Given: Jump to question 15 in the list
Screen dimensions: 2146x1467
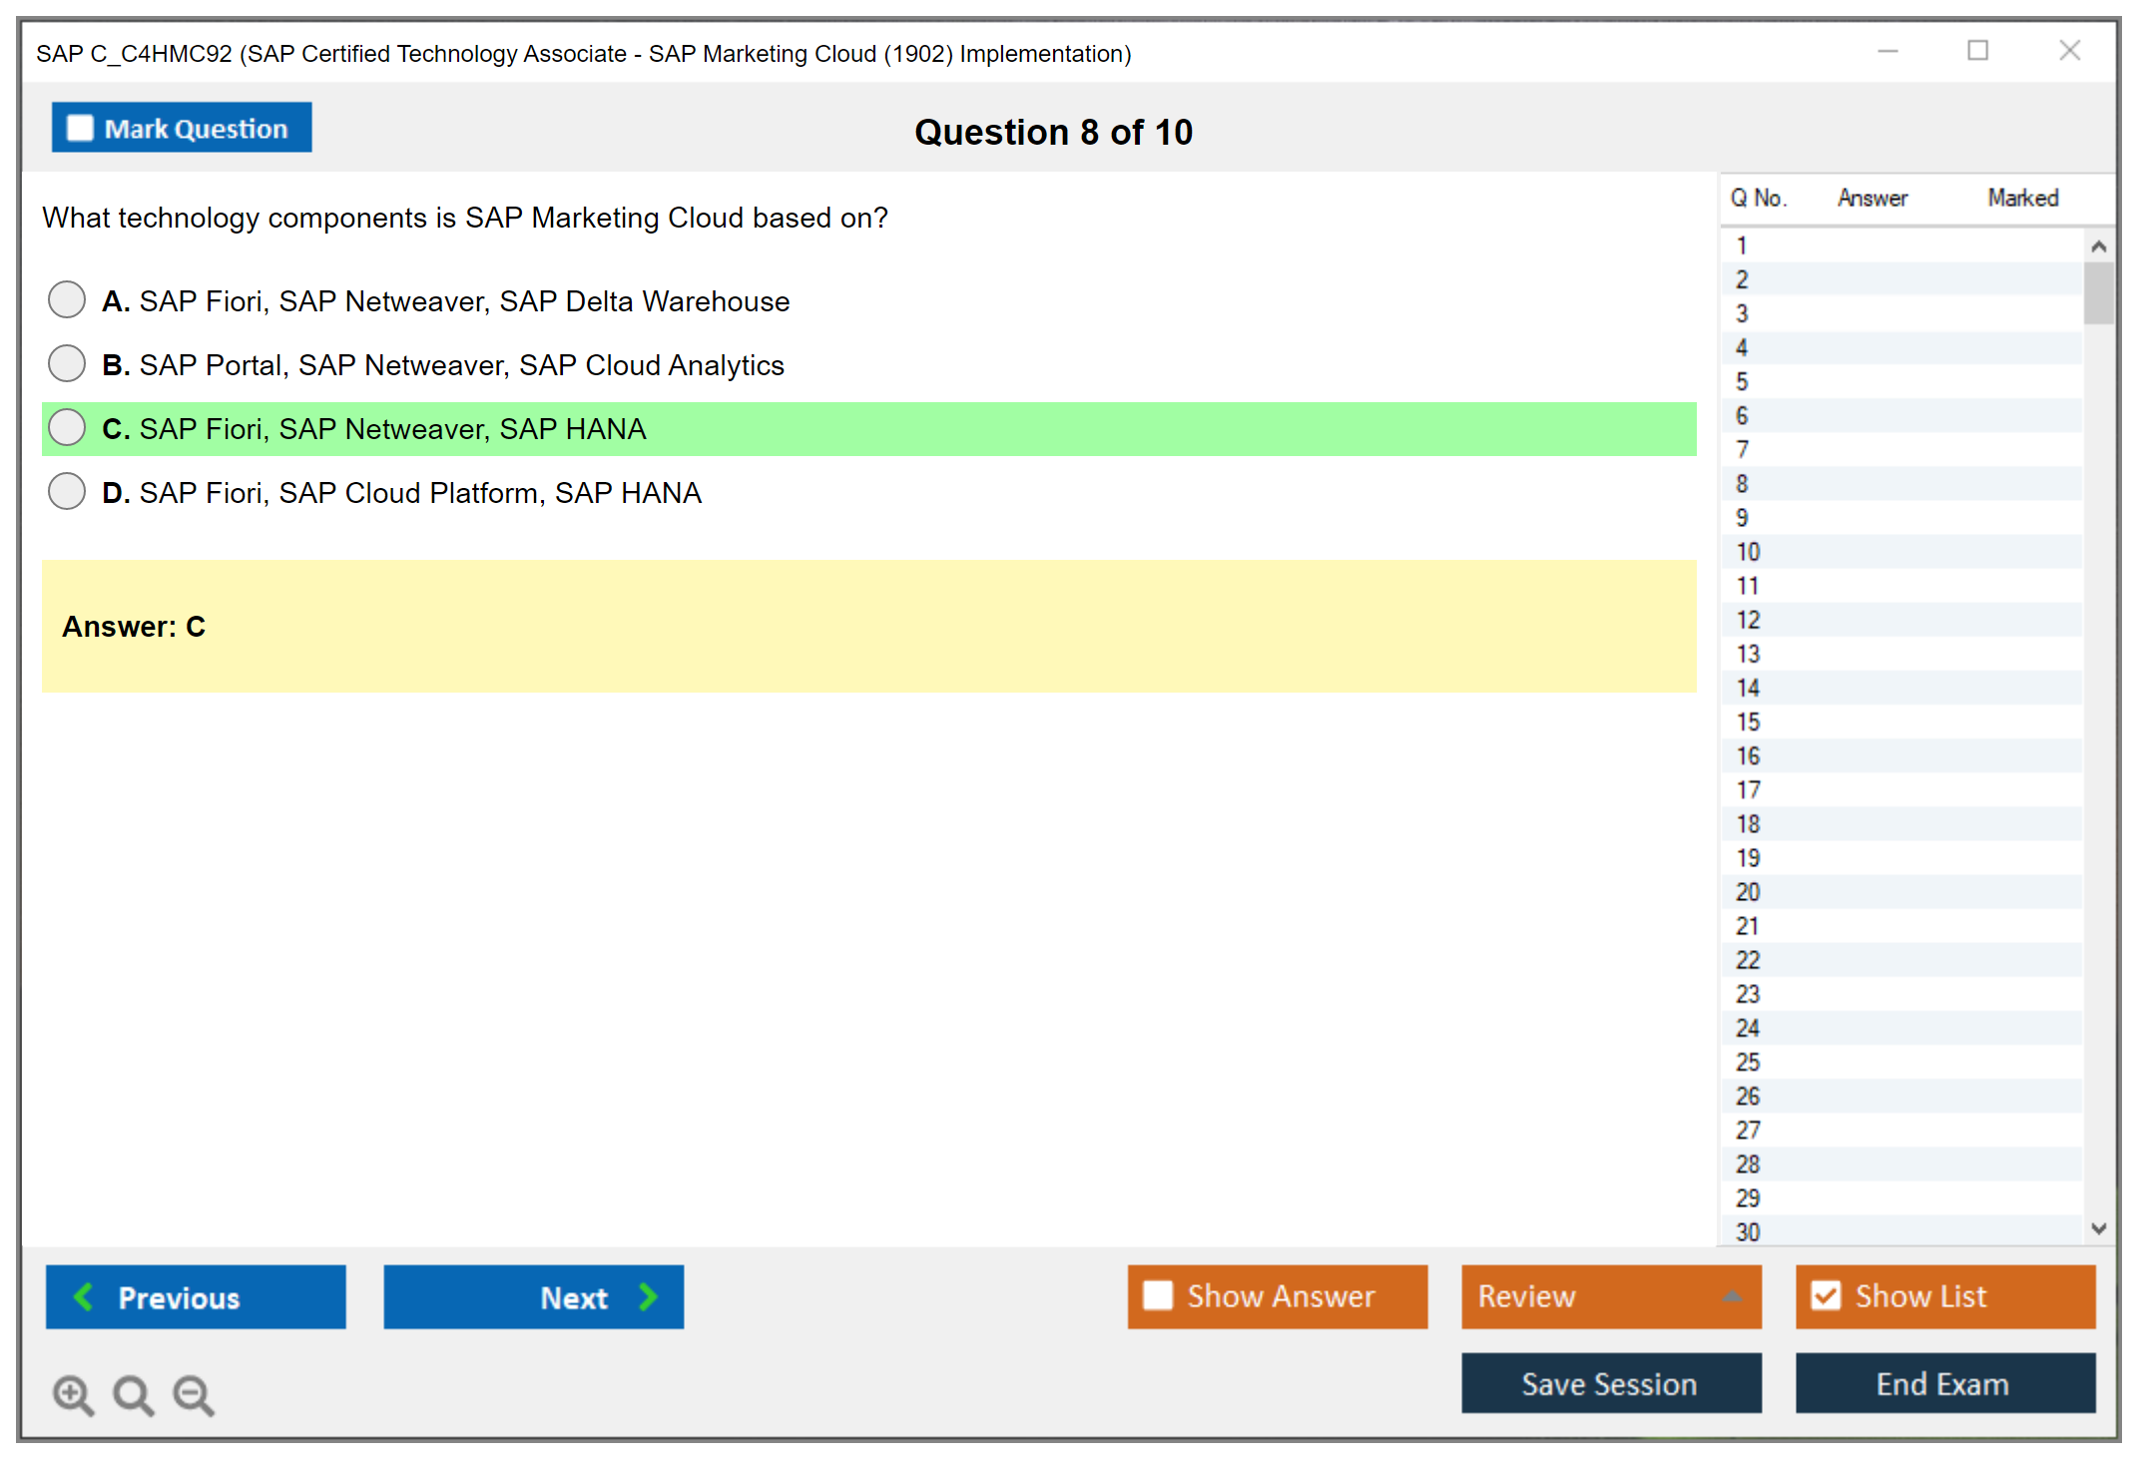Looking at the screenshot, I should 1748,722.
